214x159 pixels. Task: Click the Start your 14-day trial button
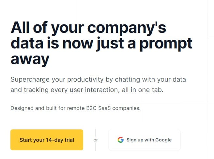[x=47, y=140]
